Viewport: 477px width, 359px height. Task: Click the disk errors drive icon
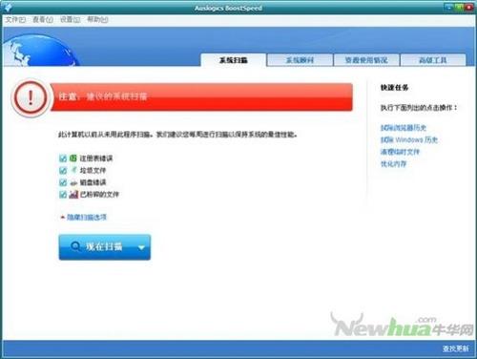pyautogui.click(x=73, y=183)
